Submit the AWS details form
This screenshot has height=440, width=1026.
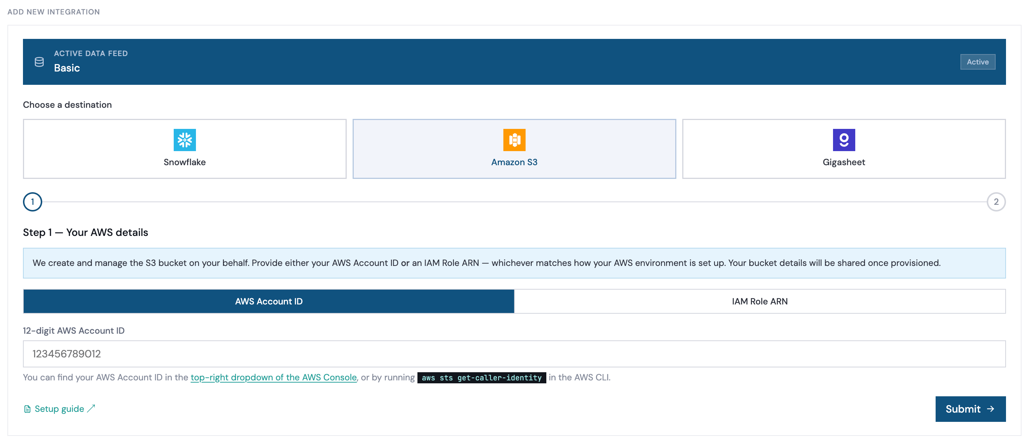tap(970, 409)
